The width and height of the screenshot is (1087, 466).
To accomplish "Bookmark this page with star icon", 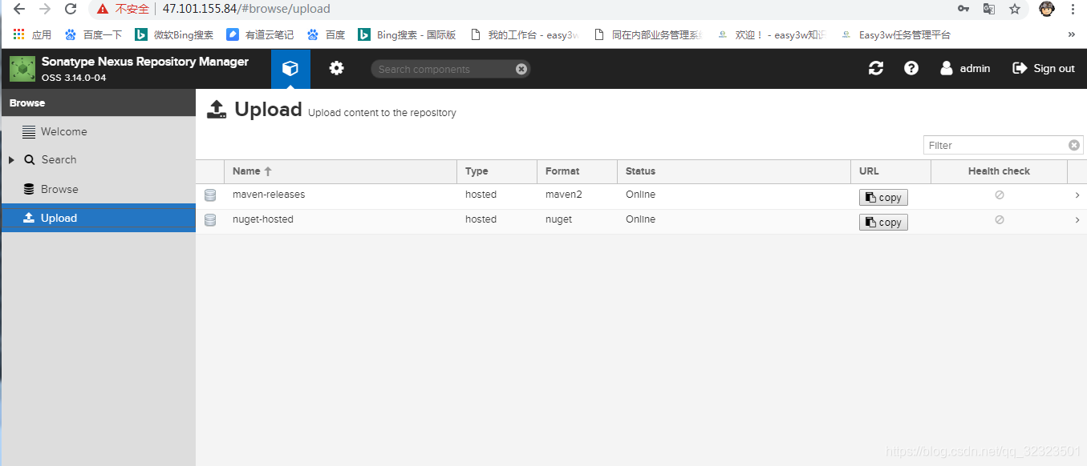I will click(x=1015, y=9).
